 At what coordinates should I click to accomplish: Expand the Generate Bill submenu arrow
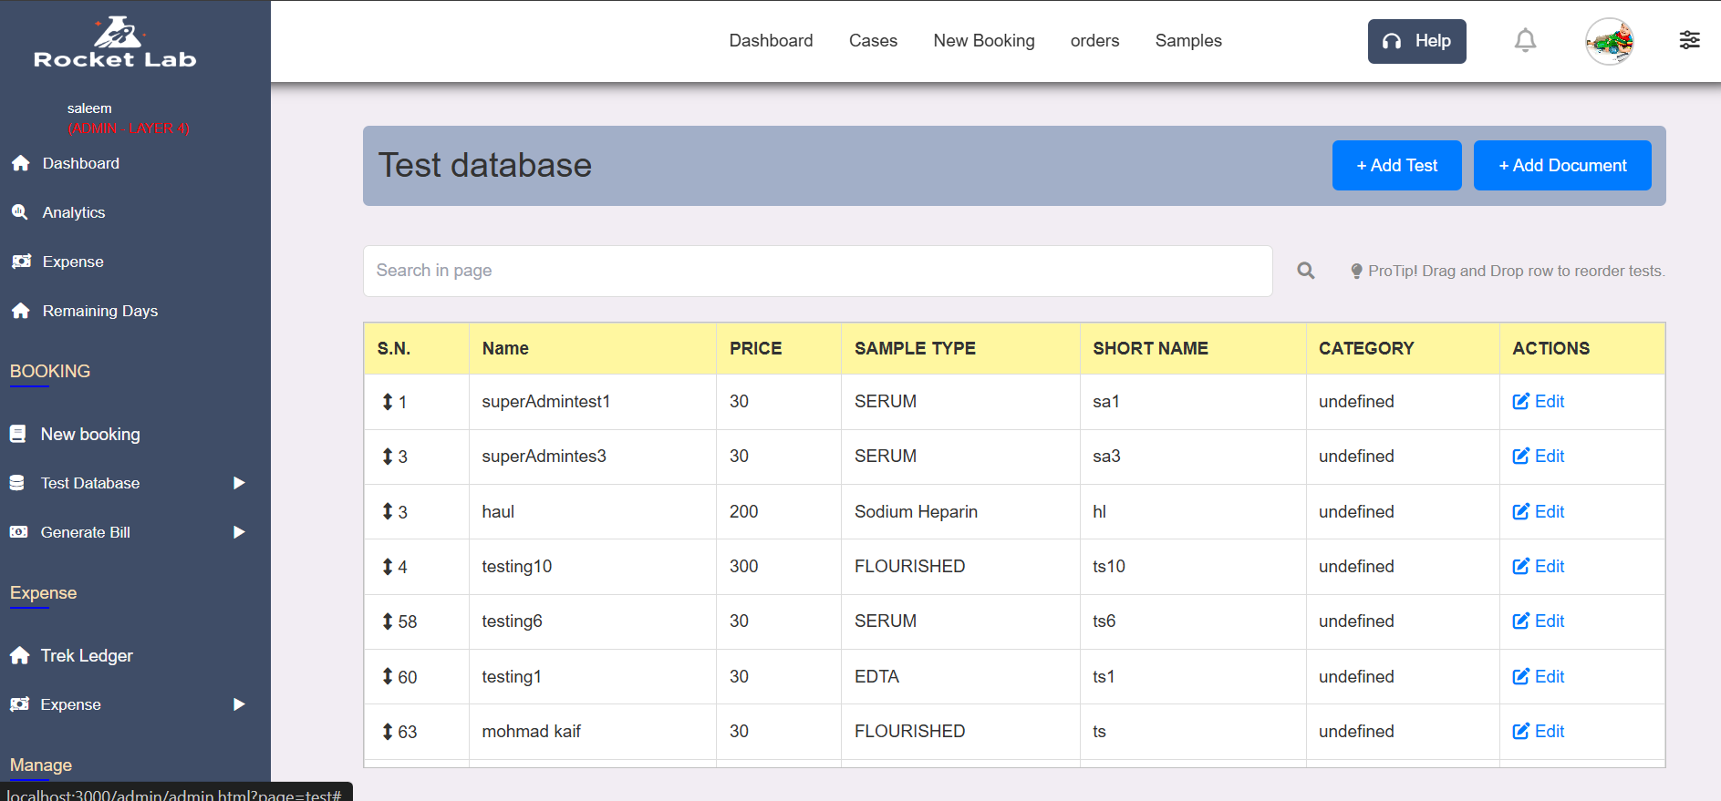tap(239, 532)
